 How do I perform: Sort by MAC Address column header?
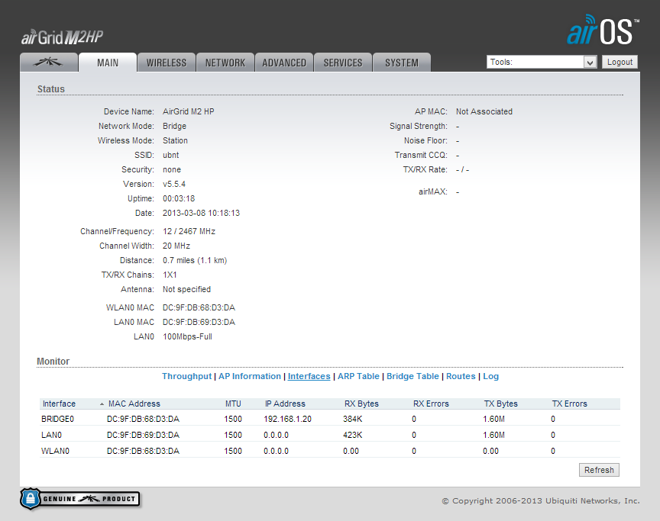pyautogui.click(x=134, y=404)
